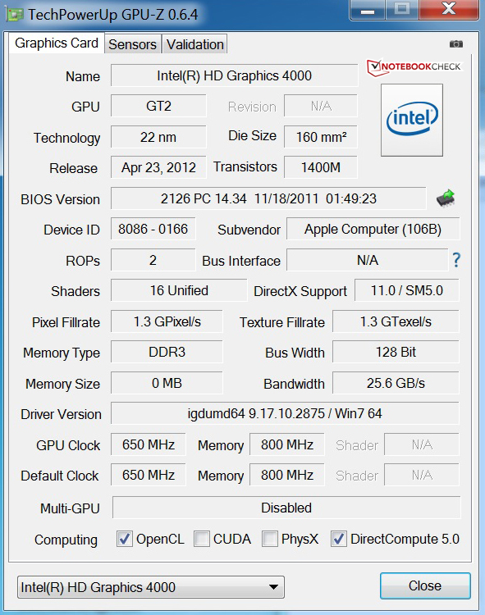The width and height of the screenshot is (485, 615).
Task: Save BIOS using the chip arrow icon
Action: (x=446, y=198)
